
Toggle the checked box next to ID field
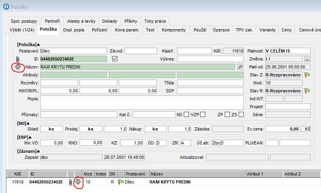115,59
